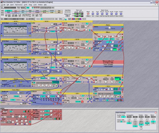The height and width of the screenshot is (133, 159).
Task: Toggle purple visible cables checkbox
Action: [x=80, y=19]
